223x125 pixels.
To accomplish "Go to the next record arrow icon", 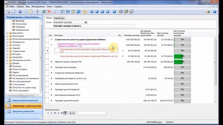I will (102, 11).
